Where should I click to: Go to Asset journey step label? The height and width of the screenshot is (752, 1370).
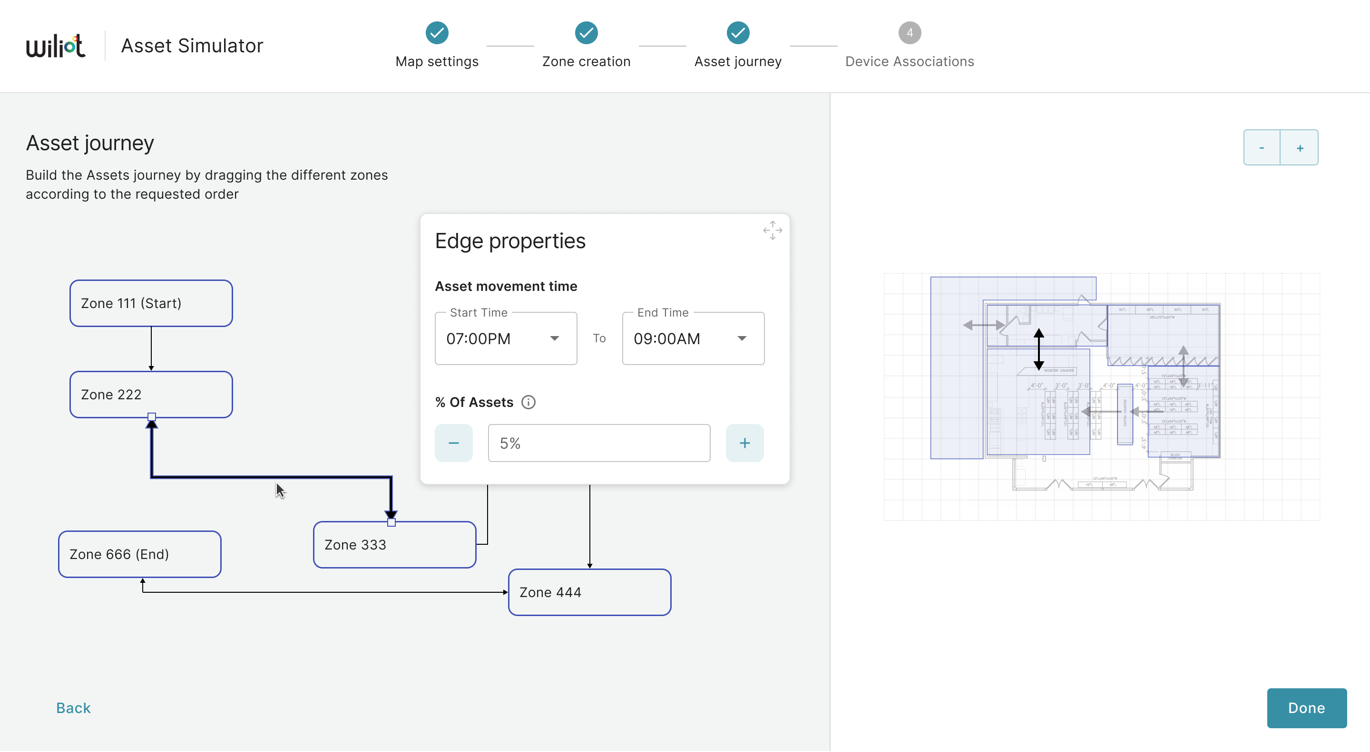point(738,62)
